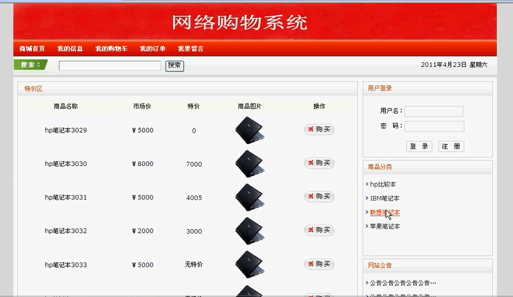Click the 商品图片 column header
513x297 pixels.
coord(250,106)
